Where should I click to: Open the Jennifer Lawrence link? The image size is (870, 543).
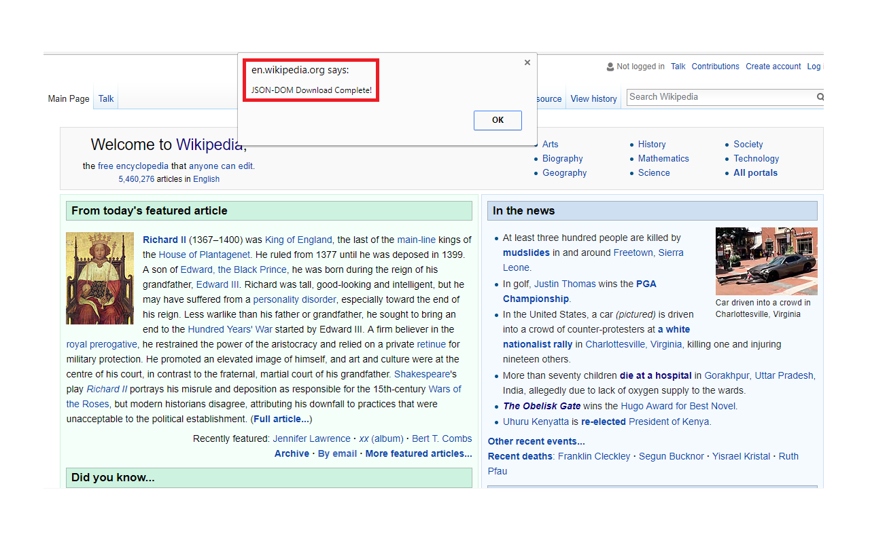312,438
